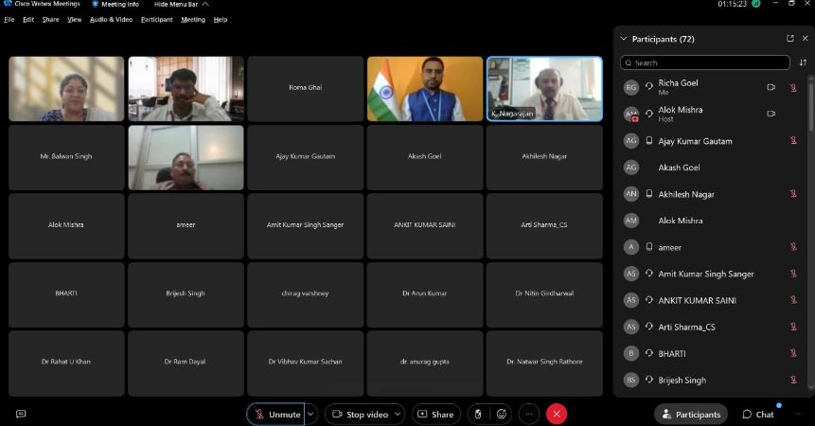
Task: Start sharing with the Share button
Action: [435, 414]
